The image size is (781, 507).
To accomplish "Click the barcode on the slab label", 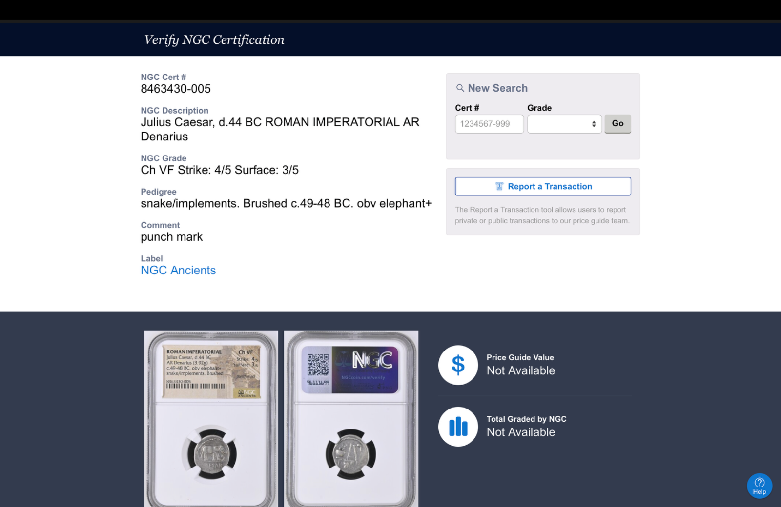I will click(x=196, y=386).
